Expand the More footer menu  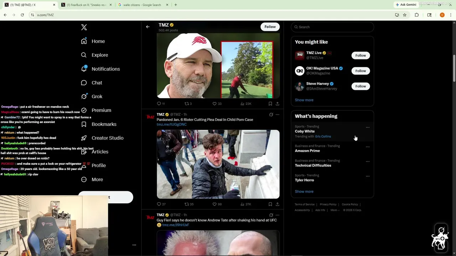pos(335,210)
